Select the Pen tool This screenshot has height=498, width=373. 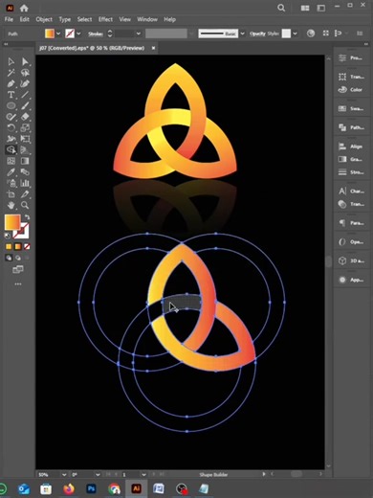point(11,84)
